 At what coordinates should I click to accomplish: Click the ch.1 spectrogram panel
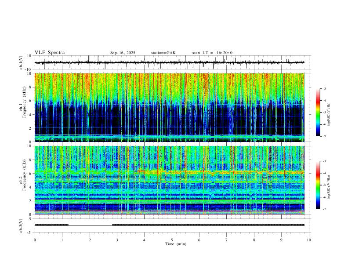(x=170, y=107)
